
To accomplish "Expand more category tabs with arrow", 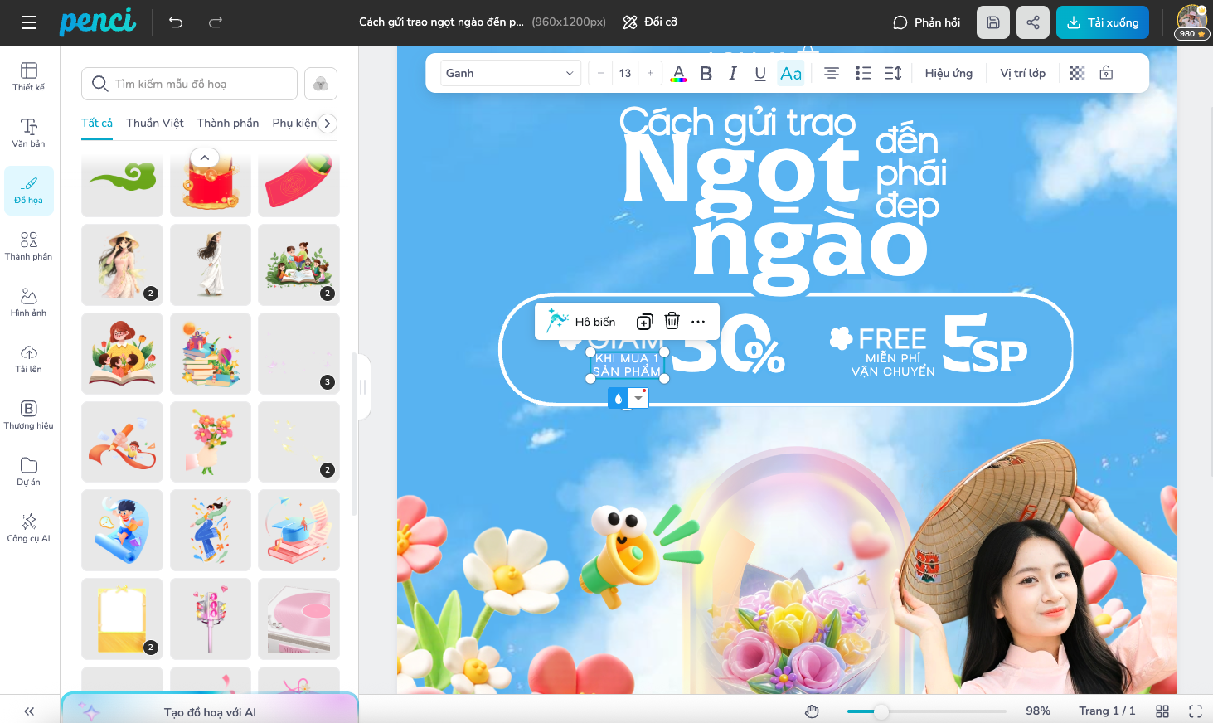I will (x=328, y=124).
